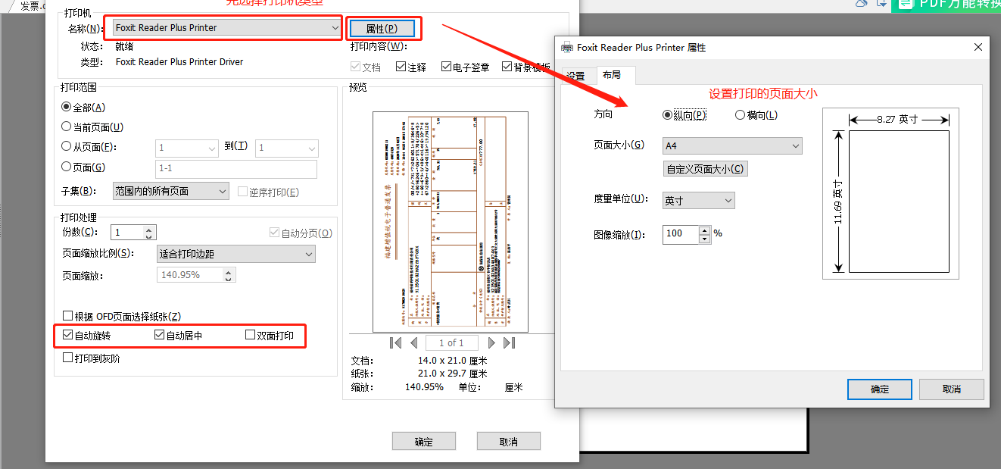Switch to the 设置 tab
The width and height of the screenshot is (1001, 469).
[575, 76]
